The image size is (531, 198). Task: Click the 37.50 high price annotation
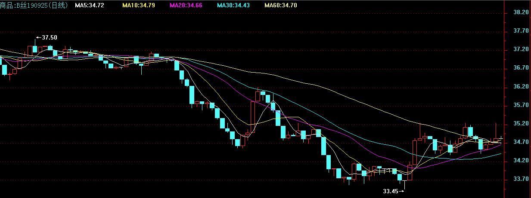[x=49, y=37]
